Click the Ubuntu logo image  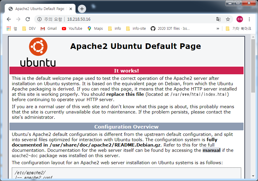[x=38, y=52]
